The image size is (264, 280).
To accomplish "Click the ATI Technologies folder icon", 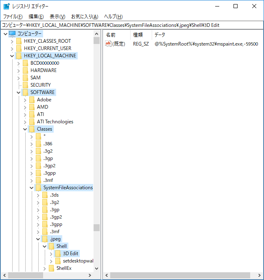I will 32,122.
